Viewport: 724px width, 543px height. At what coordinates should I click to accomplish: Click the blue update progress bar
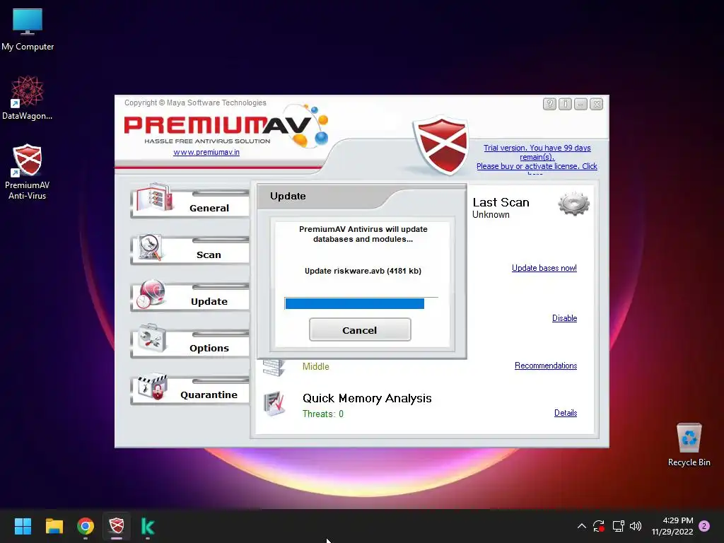(x=355, y=303)
